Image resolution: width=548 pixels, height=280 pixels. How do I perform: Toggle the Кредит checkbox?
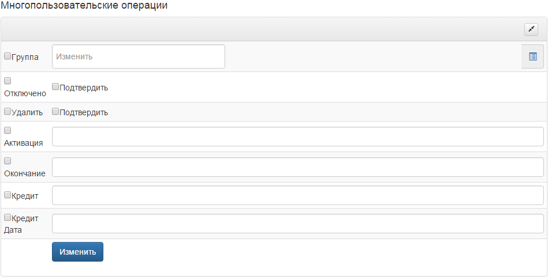[8, 195]
